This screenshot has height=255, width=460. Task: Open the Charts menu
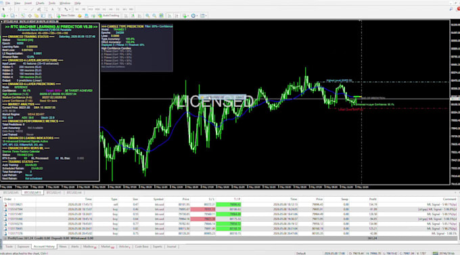(x=40, y=3)
